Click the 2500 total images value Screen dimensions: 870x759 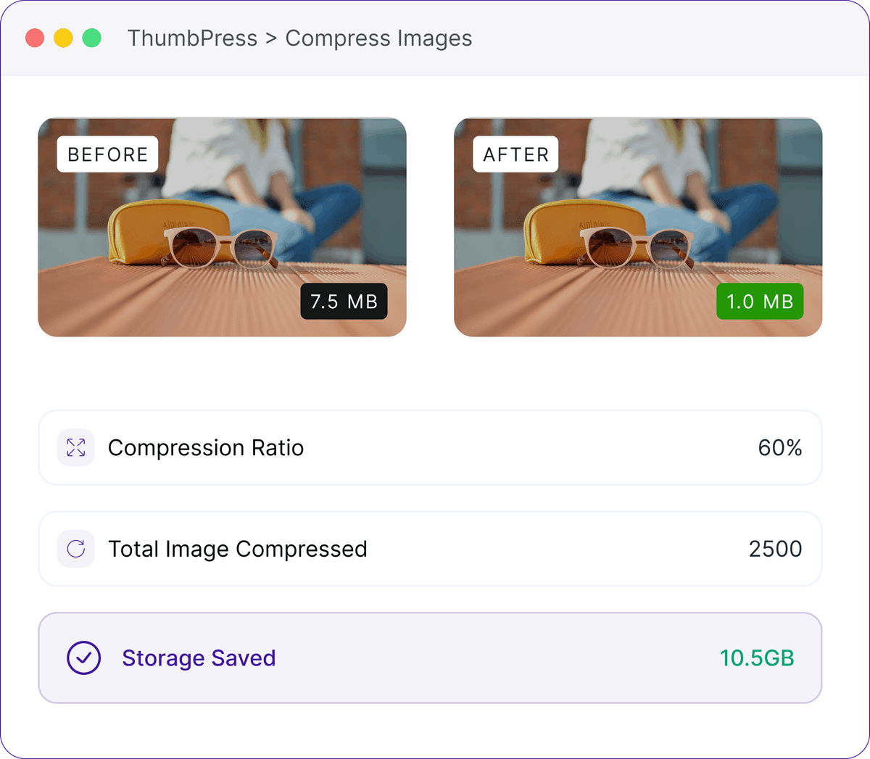[x=776, y=549]
